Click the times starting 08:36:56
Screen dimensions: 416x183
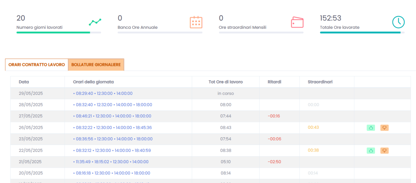(x=113, y=139)
